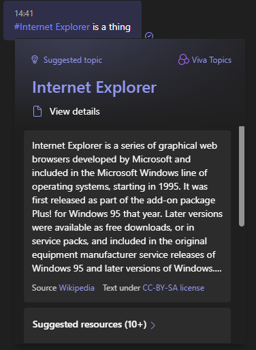Click the Internet Explorer description paragraph
Screen dimensions: 256x350
(x=127, y=207)
